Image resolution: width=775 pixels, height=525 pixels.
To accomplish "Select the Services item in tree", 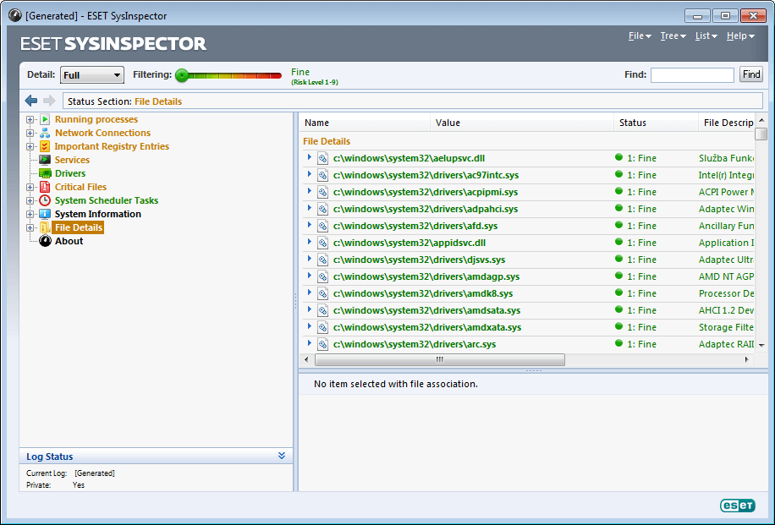I will (72, 160).
